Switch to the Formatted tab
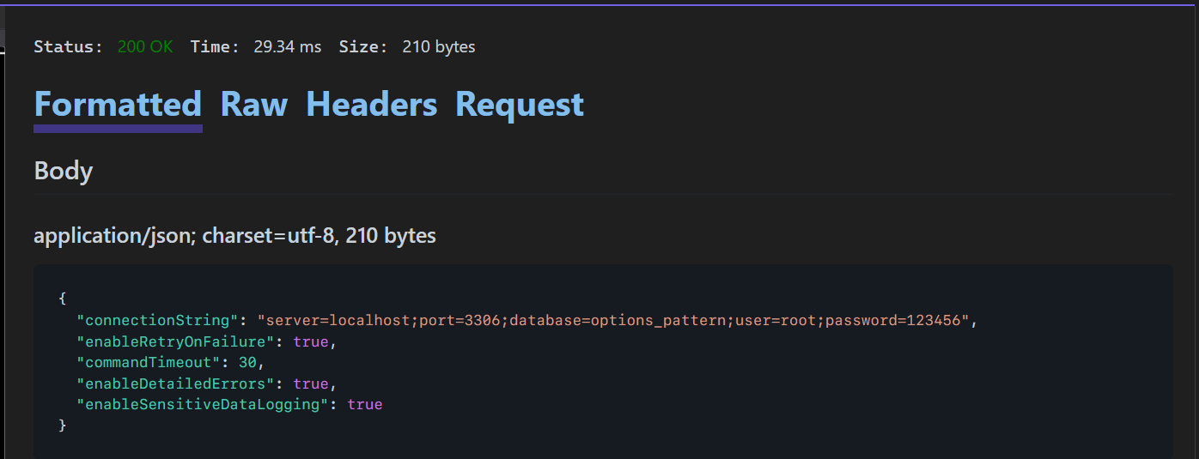Screen dimensions: 1199x459 (118, 105)
